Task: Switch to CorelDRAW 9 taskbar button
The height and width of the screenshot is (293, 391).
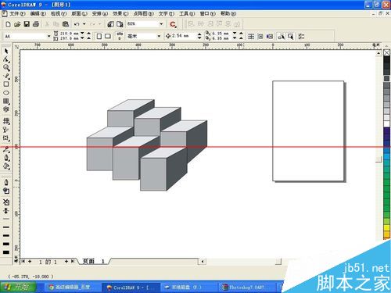Action: click(131, 288)
